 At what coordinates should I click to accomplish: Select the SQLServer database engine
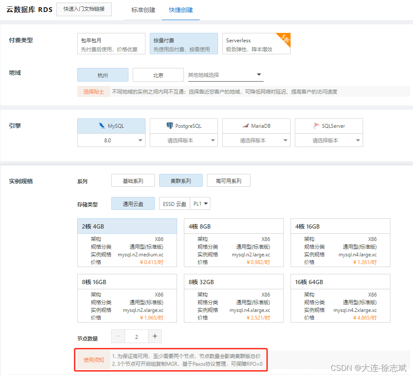(x=329, y=126)
